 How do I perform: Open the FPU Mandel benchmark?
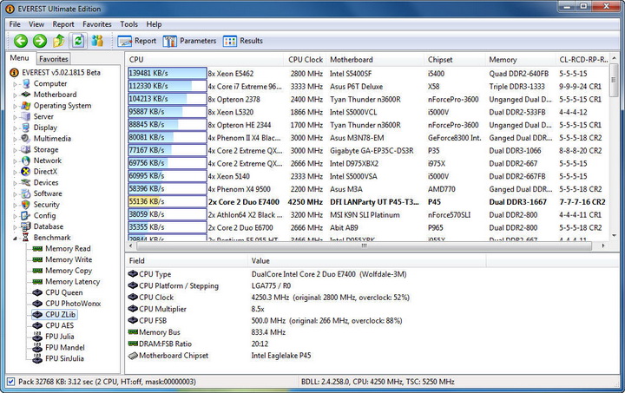[x=65, y=348]
